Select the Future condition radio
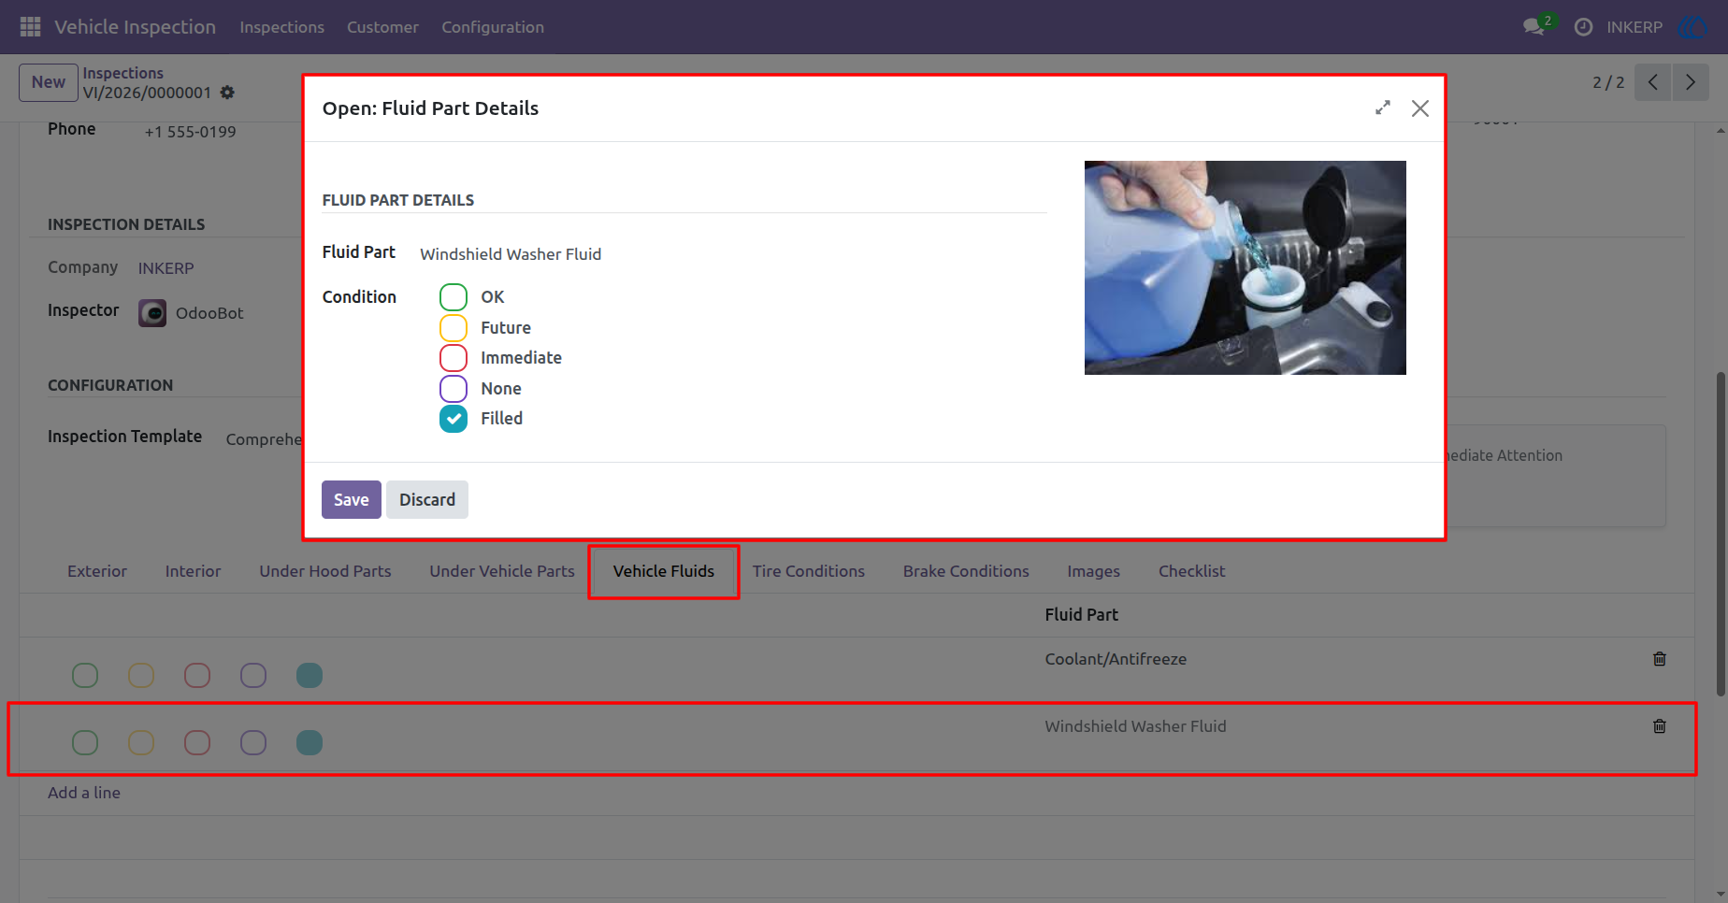This screenshot has height=903, width=1728. point(454,328)
